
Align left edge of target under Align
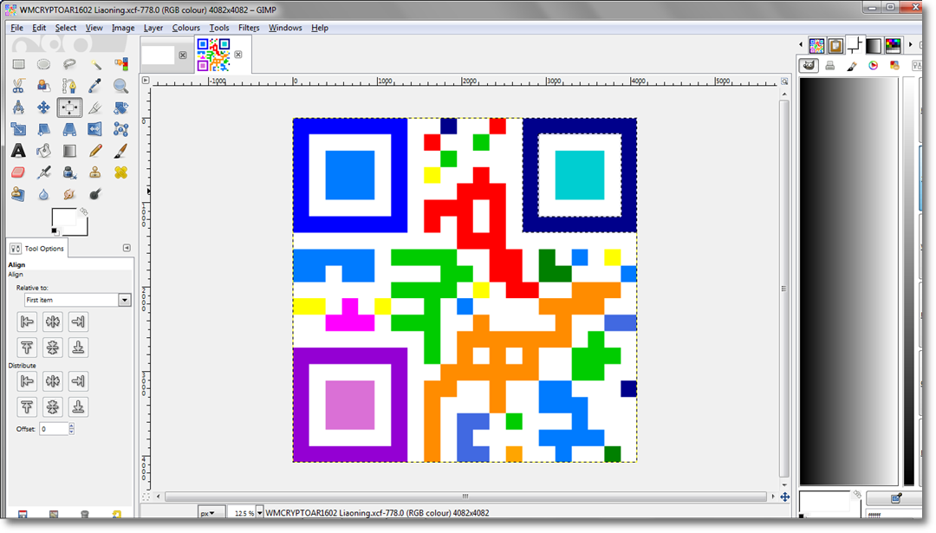pos(27,322)
